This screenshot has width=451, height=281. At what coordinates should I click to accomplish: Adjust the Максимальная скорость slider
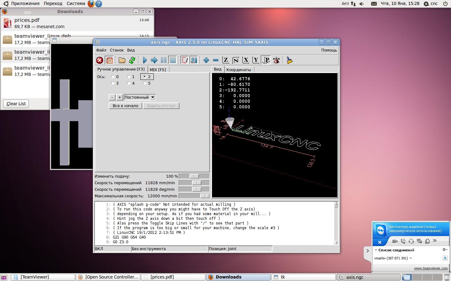click(x=204, y=196)
